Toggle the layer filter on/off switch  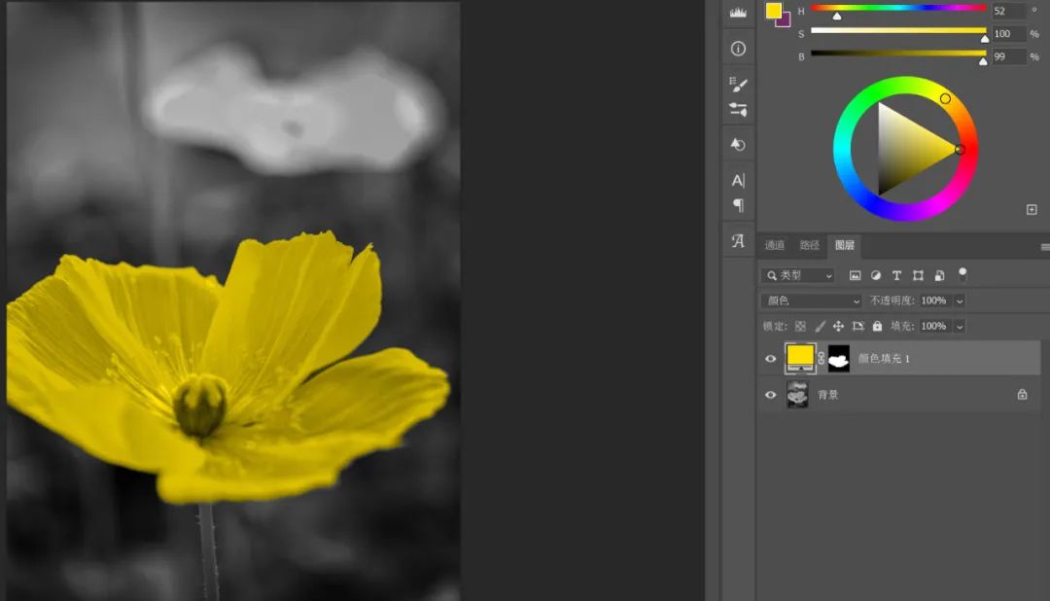pos(962,275)
